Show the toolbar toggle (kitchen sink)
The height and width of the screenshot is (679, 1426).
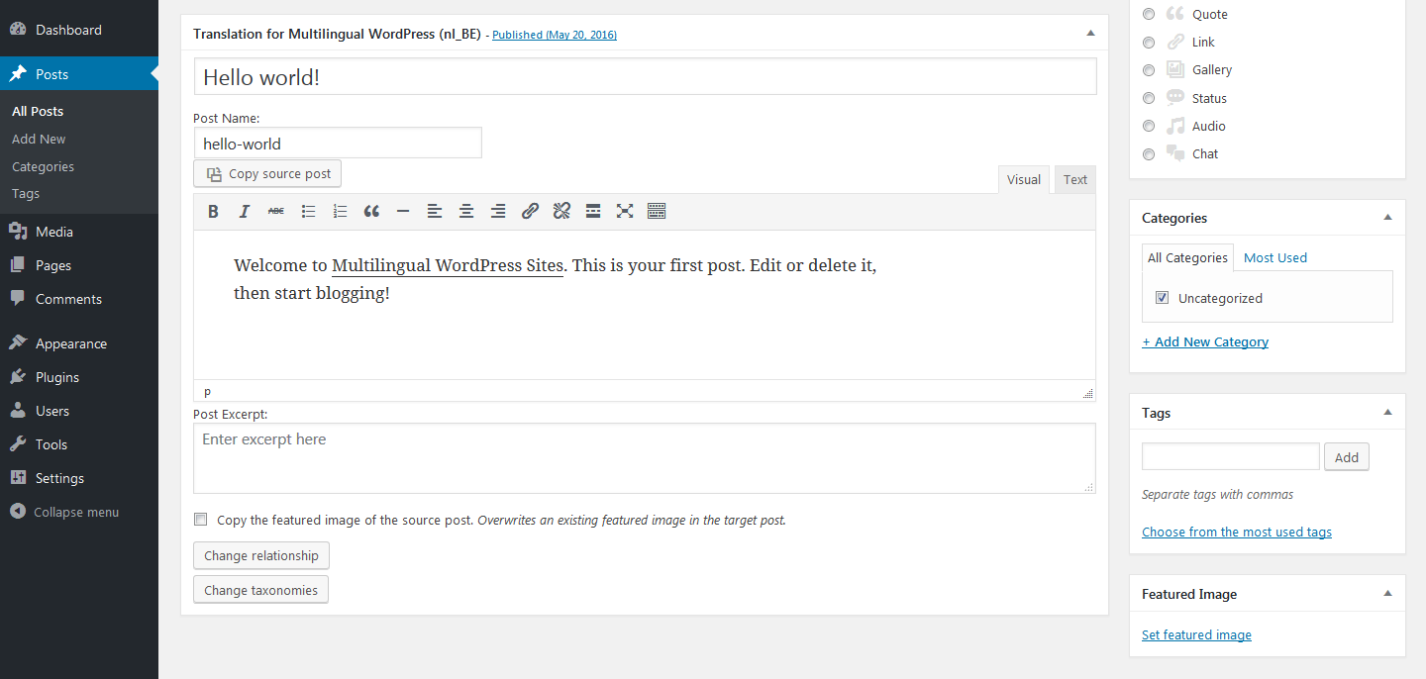pyautogui.click(x=657, y=211)
